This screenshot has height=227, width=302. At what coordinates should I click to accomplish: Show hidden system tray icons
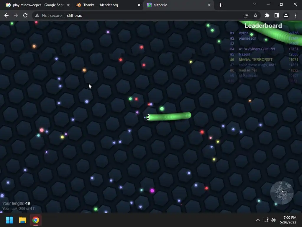258,220
